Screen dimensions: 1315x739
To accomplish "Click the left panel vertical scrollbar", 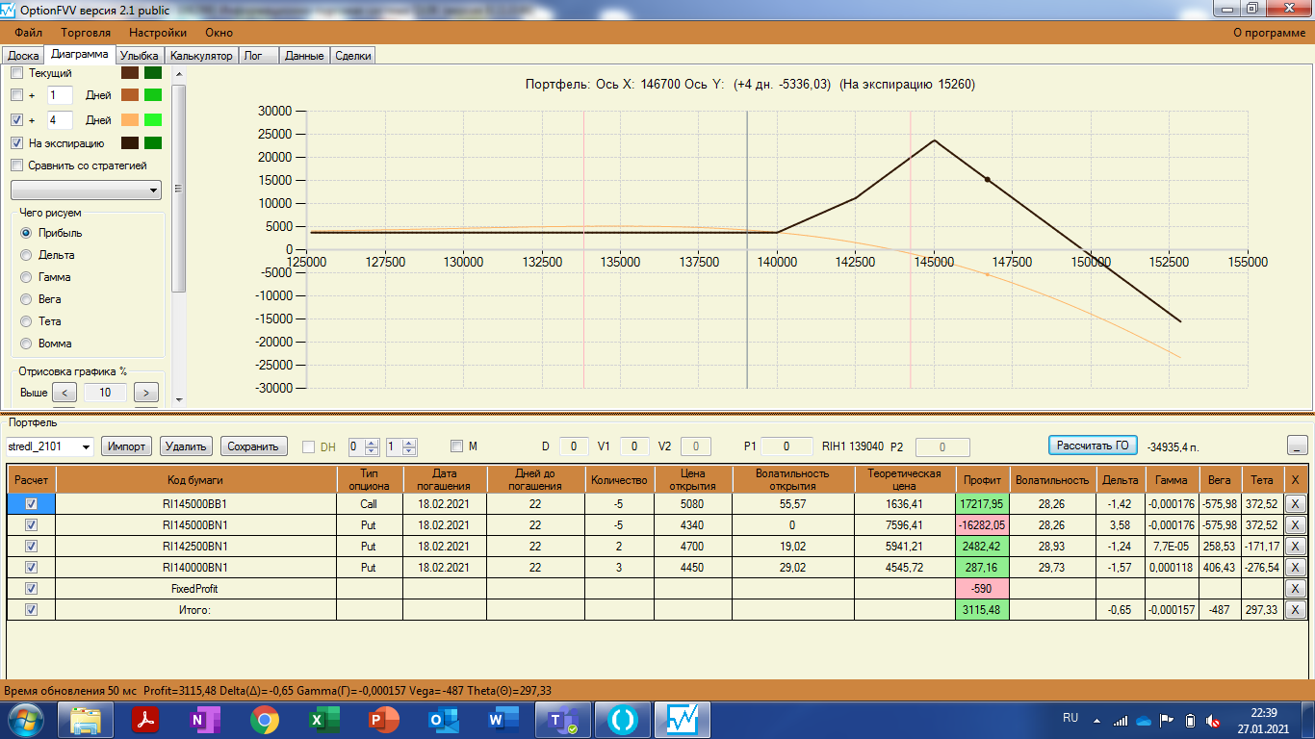I will pos(178,188).
